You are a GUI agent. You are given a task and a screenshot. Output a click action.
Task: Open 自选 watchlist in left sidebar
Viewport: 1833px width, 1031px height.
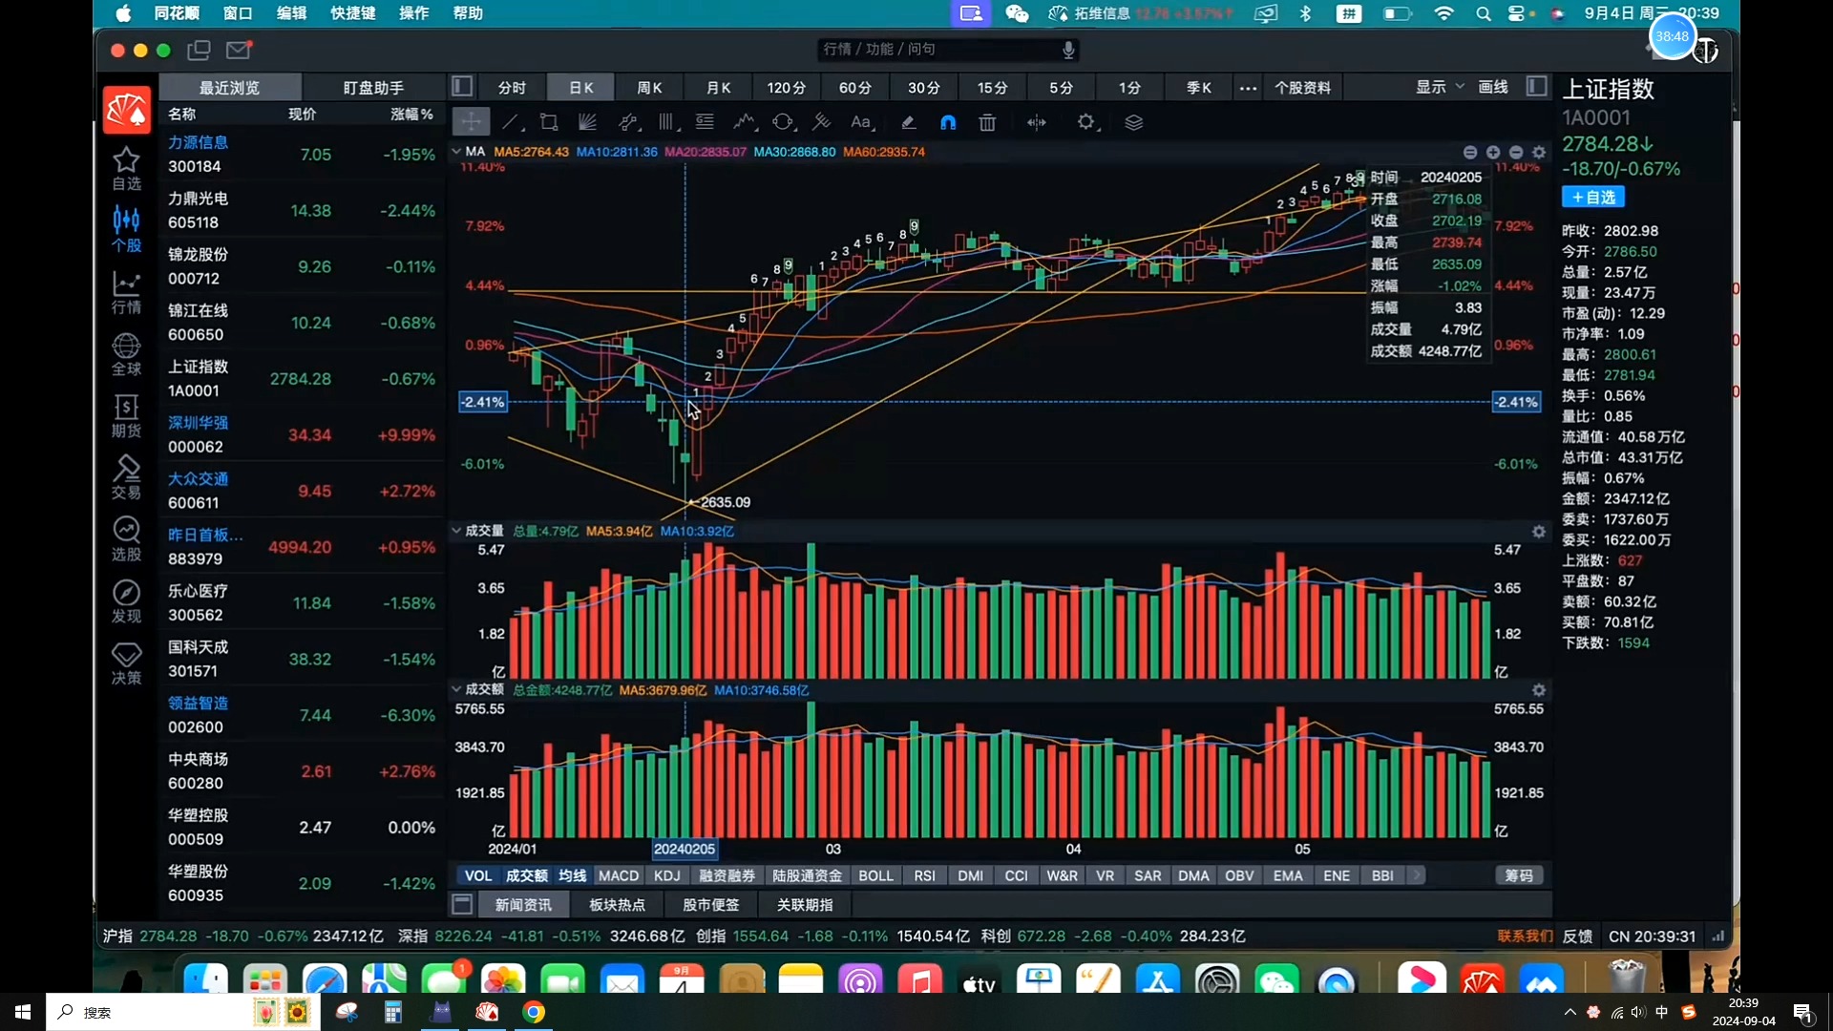[126, 168]
